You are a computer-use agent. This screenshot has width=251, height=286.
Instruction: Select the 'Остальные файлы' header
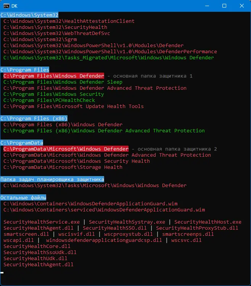point(23,197)
